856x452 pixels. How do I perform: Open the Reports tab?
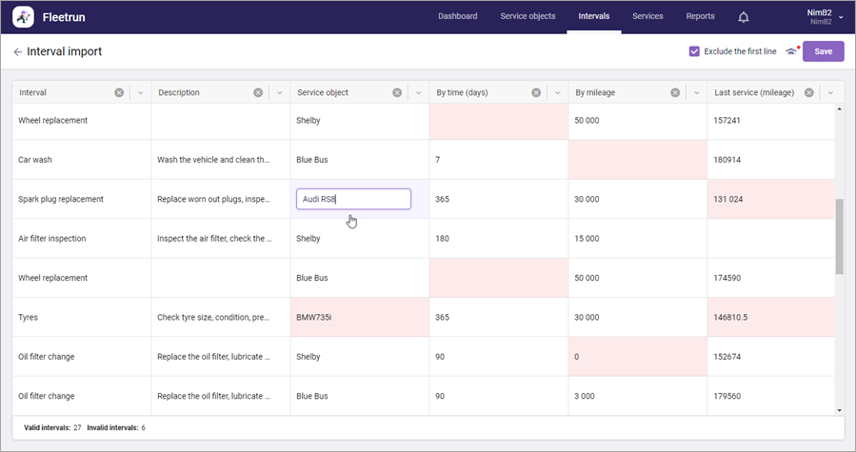coord(700,16)
